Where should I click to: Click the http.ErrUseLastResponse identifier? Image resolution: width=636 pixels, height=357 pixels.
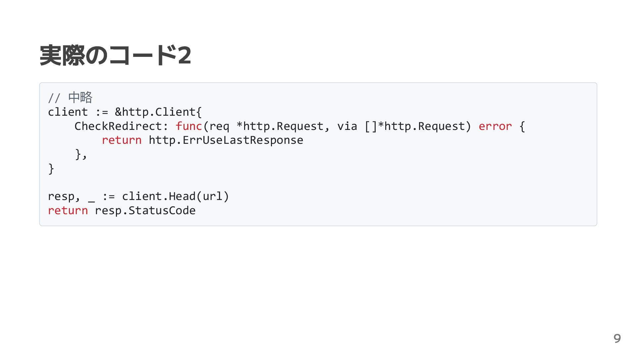[226, 140]
